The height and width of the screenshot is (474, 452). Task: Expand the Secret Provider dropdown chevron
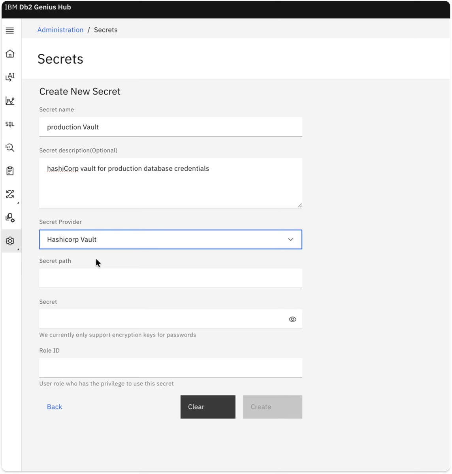coord(291,239)
